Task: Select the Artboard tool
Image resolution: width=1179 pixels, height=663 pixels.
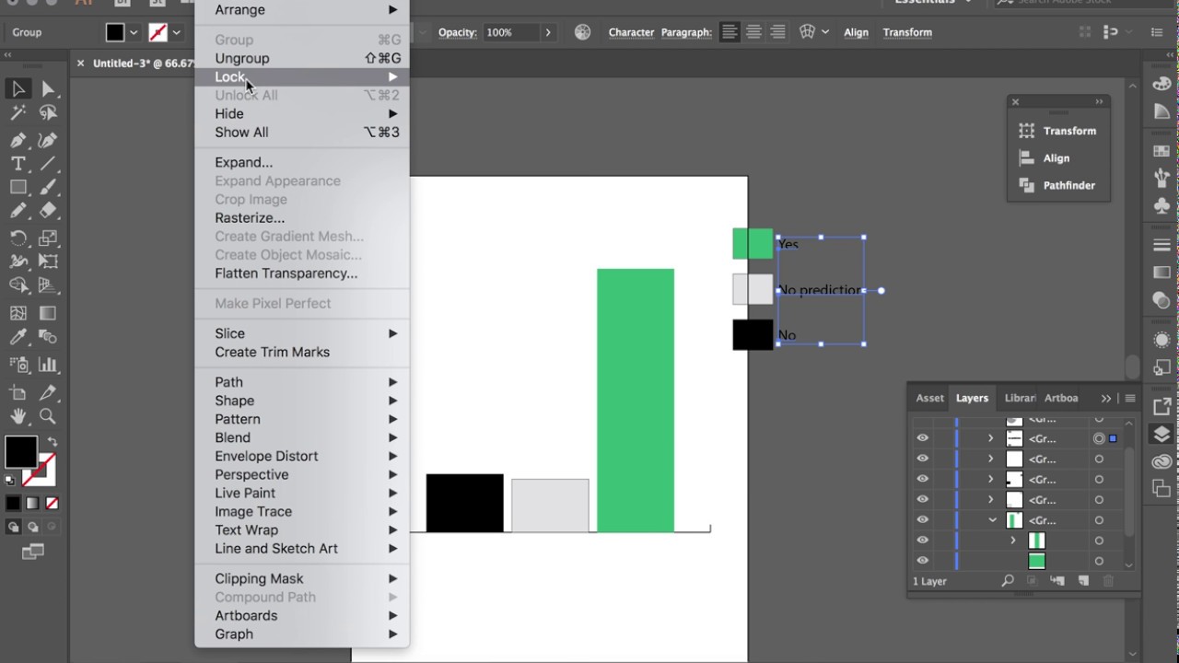Action: 18,392
